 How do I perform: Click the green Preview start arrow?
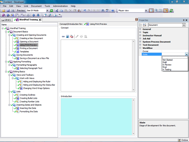[x=51, y=11]
